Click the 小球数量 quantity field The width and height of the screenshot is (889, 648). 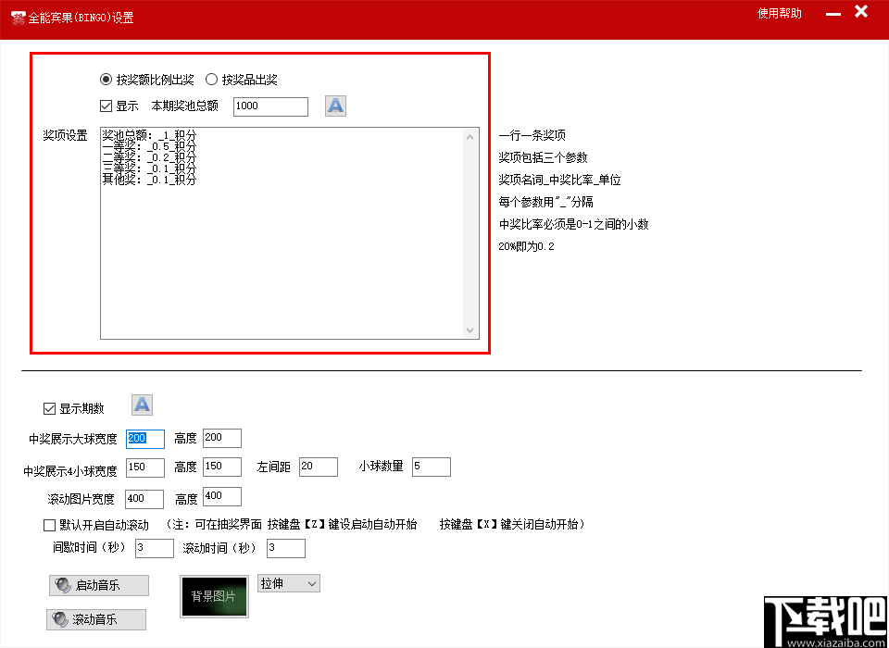[x=430, y=467]
